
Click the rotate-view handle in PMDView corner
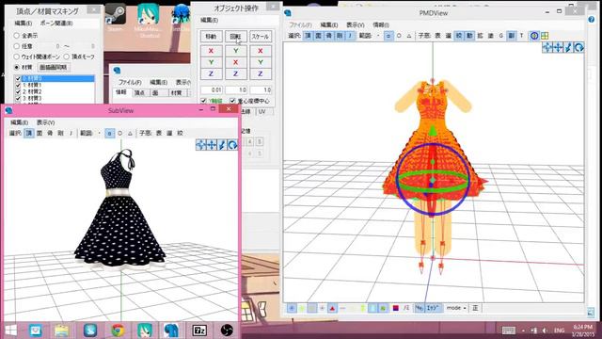point(579,47)
